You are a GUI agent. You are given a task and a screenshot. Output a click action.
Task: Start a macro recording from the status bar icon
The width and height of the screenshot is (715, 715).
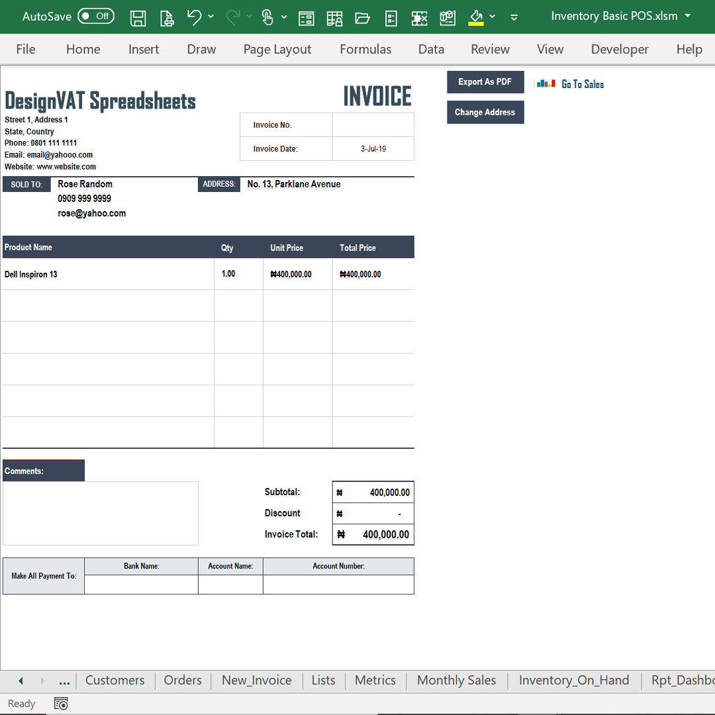[61, 703]
